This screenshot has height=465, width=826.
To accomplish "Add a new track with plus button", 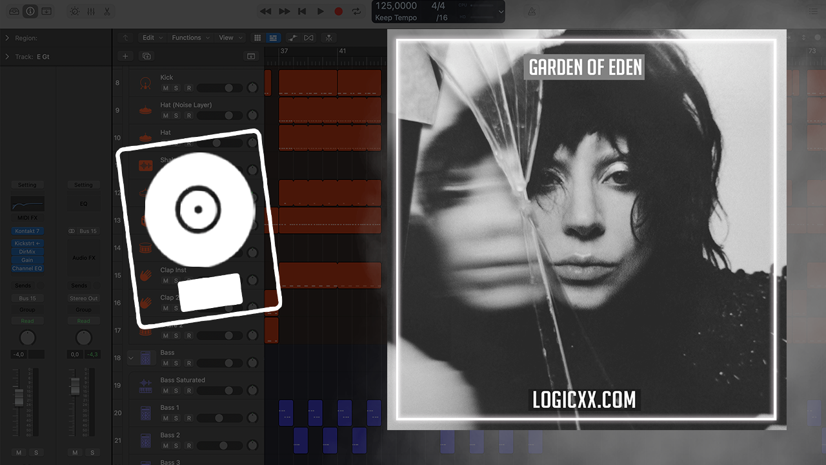I will [x=126, y=56].
